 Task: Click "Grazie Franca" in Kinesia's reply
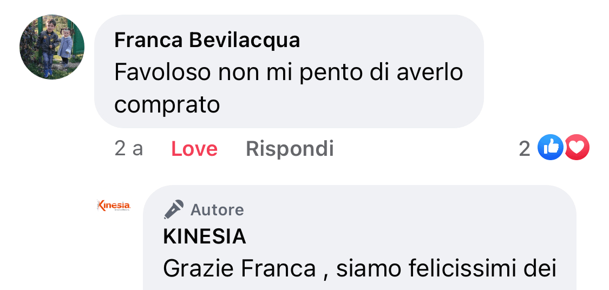[x=239, y=269]
